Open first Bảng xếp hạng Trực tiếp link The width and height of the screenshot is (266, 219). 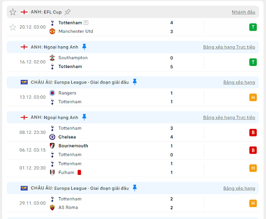[x=229, y=47]
